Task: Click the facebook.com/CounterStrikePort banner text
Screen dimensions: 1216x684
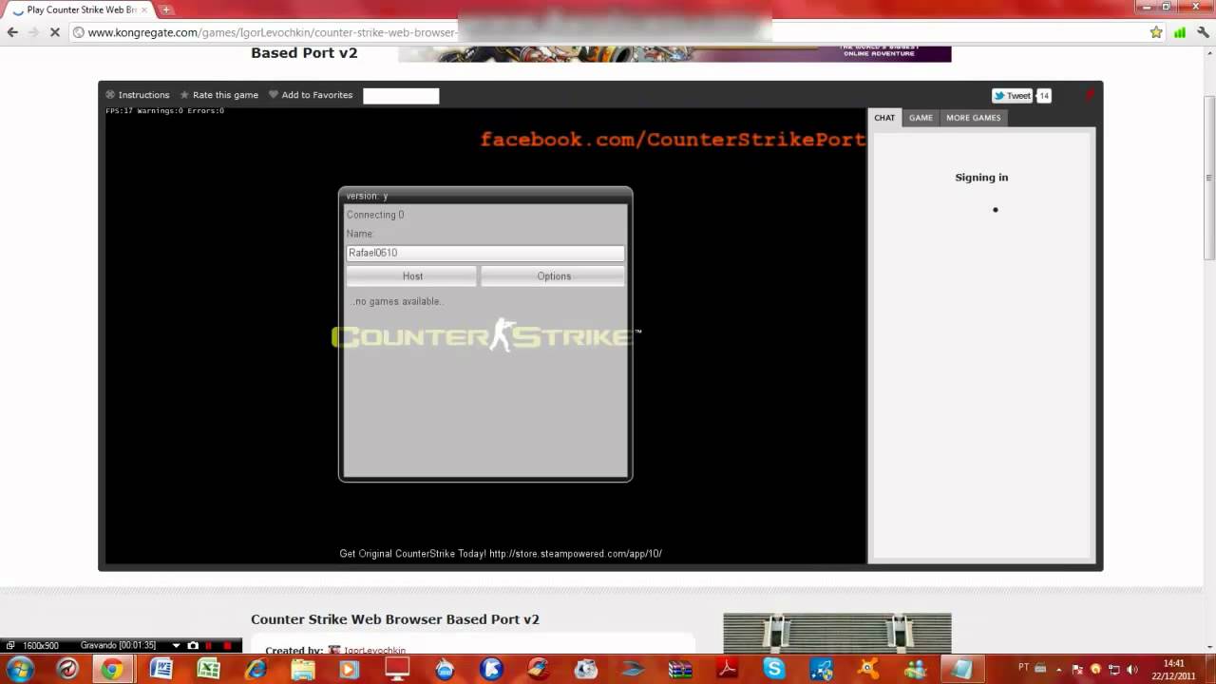Action: (673, 140)
